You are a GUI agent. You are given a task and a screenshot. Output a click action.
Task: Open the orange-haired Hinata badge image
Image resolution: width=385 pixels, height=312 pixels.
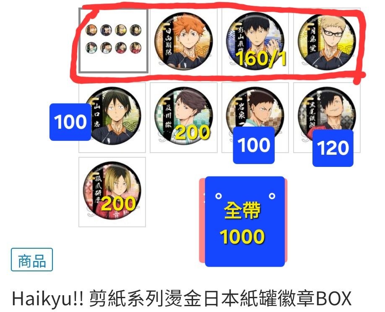tap(184, 41)
